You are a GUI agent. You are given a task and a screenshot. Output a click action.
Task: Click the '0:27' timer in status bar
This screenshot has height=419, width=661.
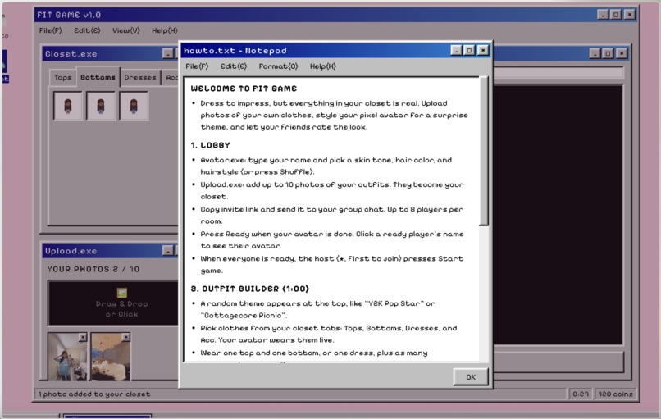(x=581, y=394)
